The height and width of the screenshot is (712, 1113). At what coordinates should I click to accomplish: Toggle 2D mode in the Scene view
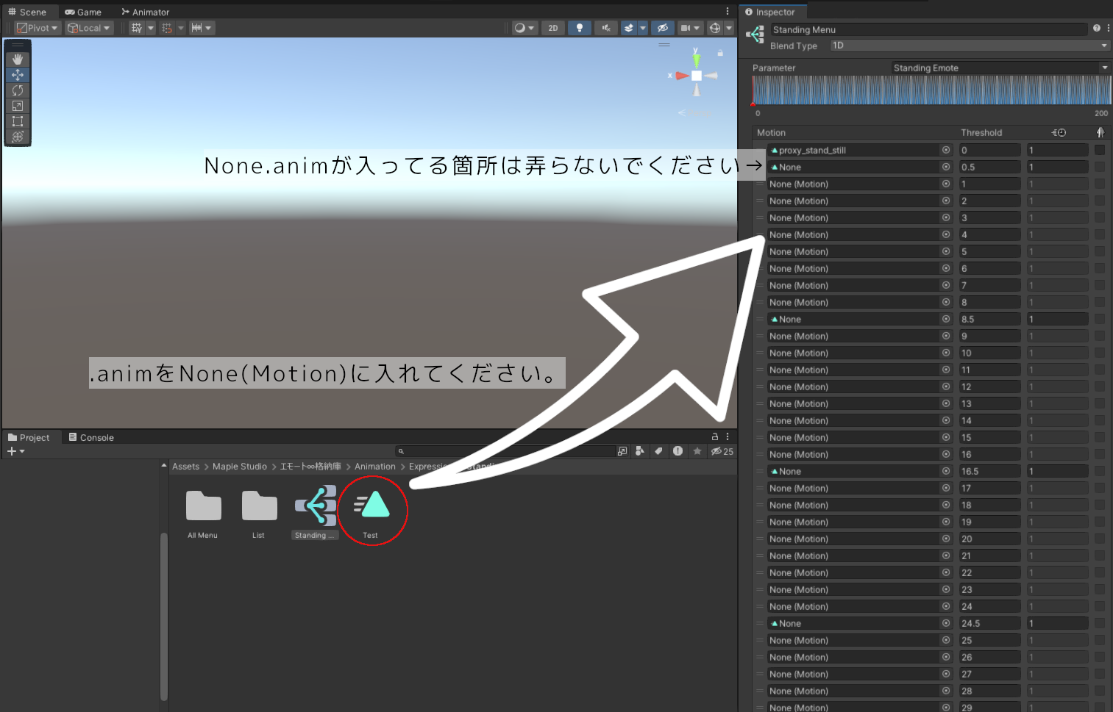[x=552, y=27]
